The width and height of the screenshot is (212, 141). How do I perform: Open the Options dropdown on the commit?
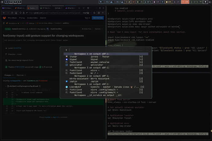(x=99, y=29)
